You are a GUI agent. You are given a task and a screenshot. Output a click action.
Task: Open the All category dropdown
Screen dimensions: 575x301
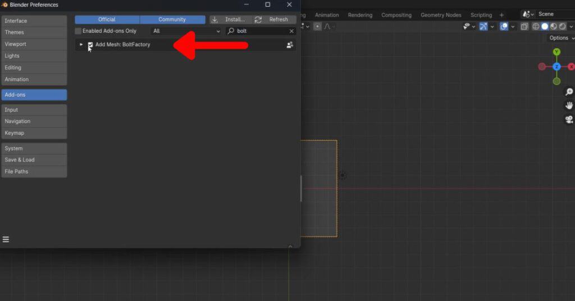186,31
